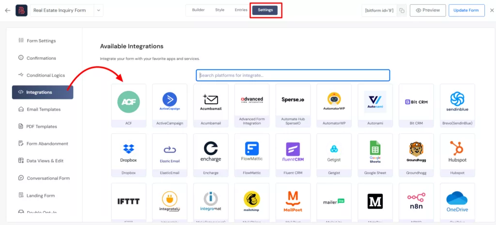
Task: Select the Sperse.io Automate Hub integration
Action: coord(293,106)
